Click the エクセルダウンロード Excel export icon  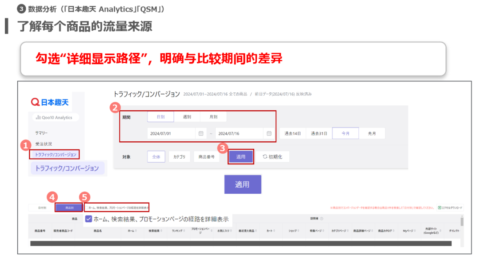click(x=440, y=207)
